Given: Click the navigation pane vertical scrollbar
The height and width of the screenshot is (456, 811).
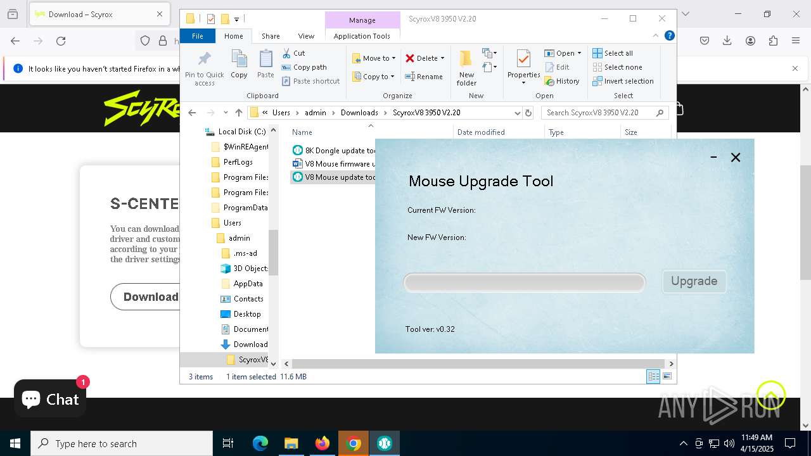Looking at the screenshot, I should click(274, 252).
